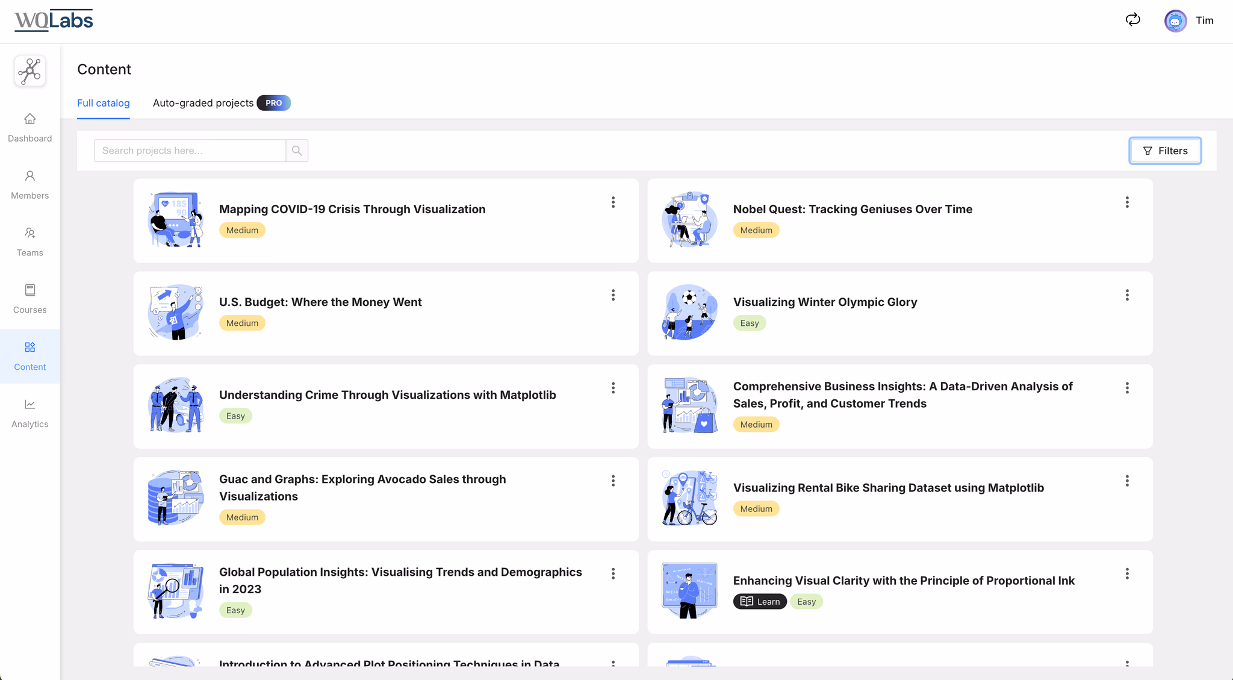Viewport: 1233px width, 680px height.
Task: Open options menu for Winter Olympic Glory
Action: 1127,295
